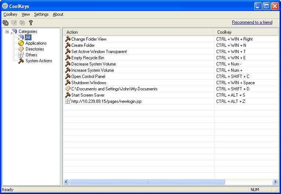The width and height of the screenshot is (281, 194).
Task: Click the horizontal scrollbar thumb
Action: tap(147, 182)
